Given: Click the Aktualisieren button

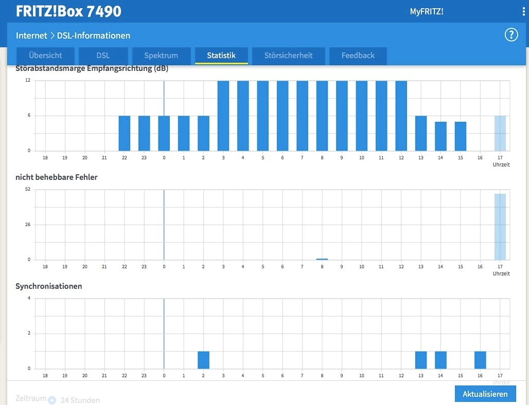Looking at the screenshot, I should [x=485, y=394].
